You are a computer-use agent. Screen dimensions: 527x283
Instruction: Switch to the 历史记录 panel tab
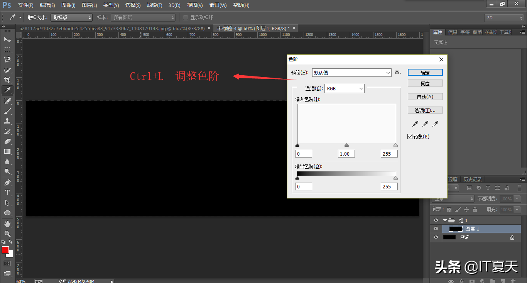pos(472,180)
